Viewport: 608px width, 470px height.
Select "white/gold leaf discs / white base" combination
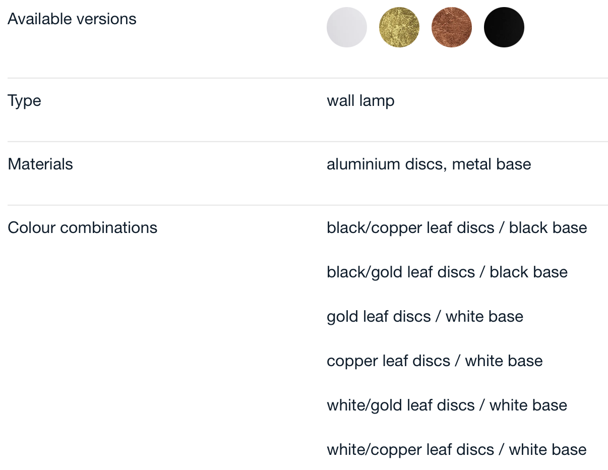(447, 405)
